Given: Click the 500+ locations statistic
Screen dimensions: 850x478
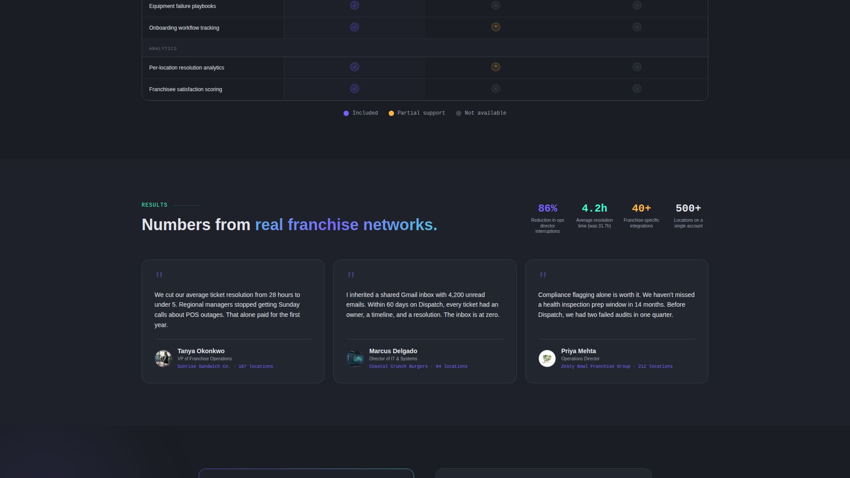Looking at the screenshot, I should tap(688, 208).
